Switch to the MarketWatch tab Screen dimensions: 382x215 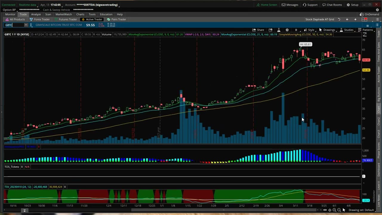pyautogui.click(x=64, y=14)
